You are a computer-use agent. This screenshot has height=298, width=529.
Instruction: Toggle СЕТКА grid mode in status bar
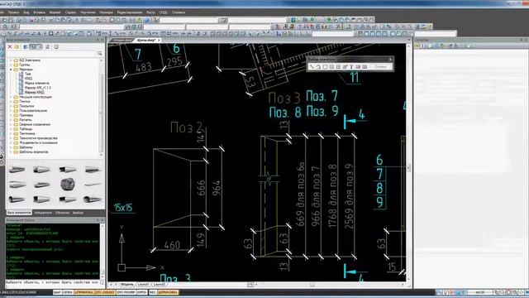[68, 292]
